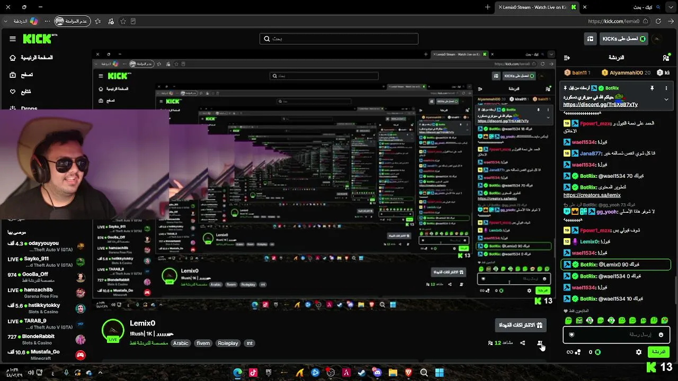The height and width of the screenshot is (381, 678).
Task: Open the Kick hamburger sidebar menu
Action: [x=13, y=39]
